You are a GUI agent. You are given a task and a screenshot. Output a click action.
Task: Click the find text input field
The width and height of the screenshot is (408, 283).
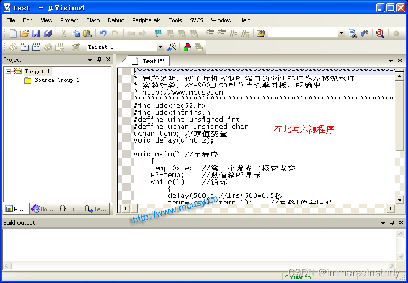(304, 34)
